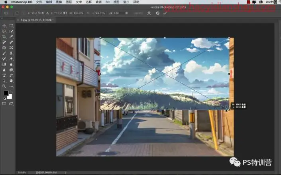Image resolution: width=281 pixels, height=175 pixels.
Task: Switch between free transform and warp modes
Action: click(149, 13)
